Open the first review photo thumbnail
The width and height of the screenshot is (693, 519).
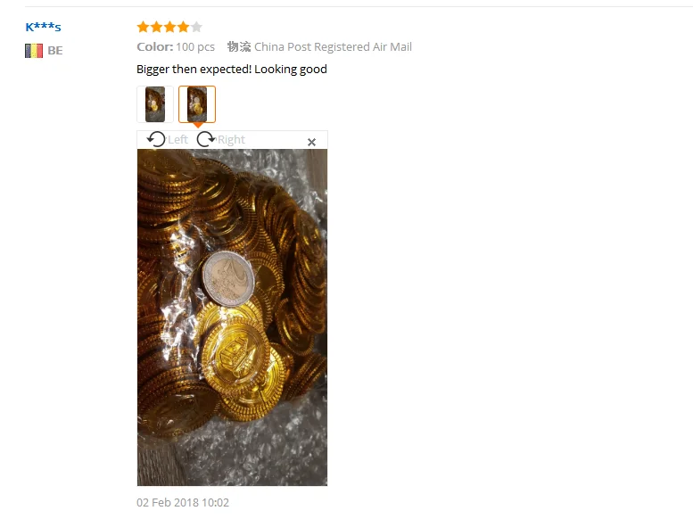(155, 104)
